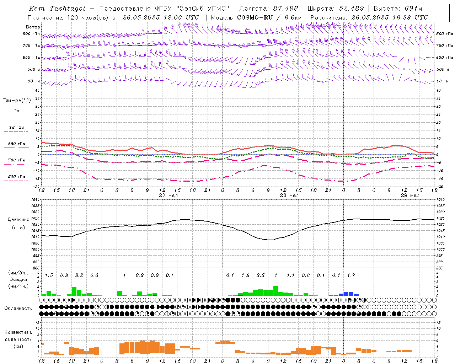Click the Td 2м dew point legend label

pos(17,127)
